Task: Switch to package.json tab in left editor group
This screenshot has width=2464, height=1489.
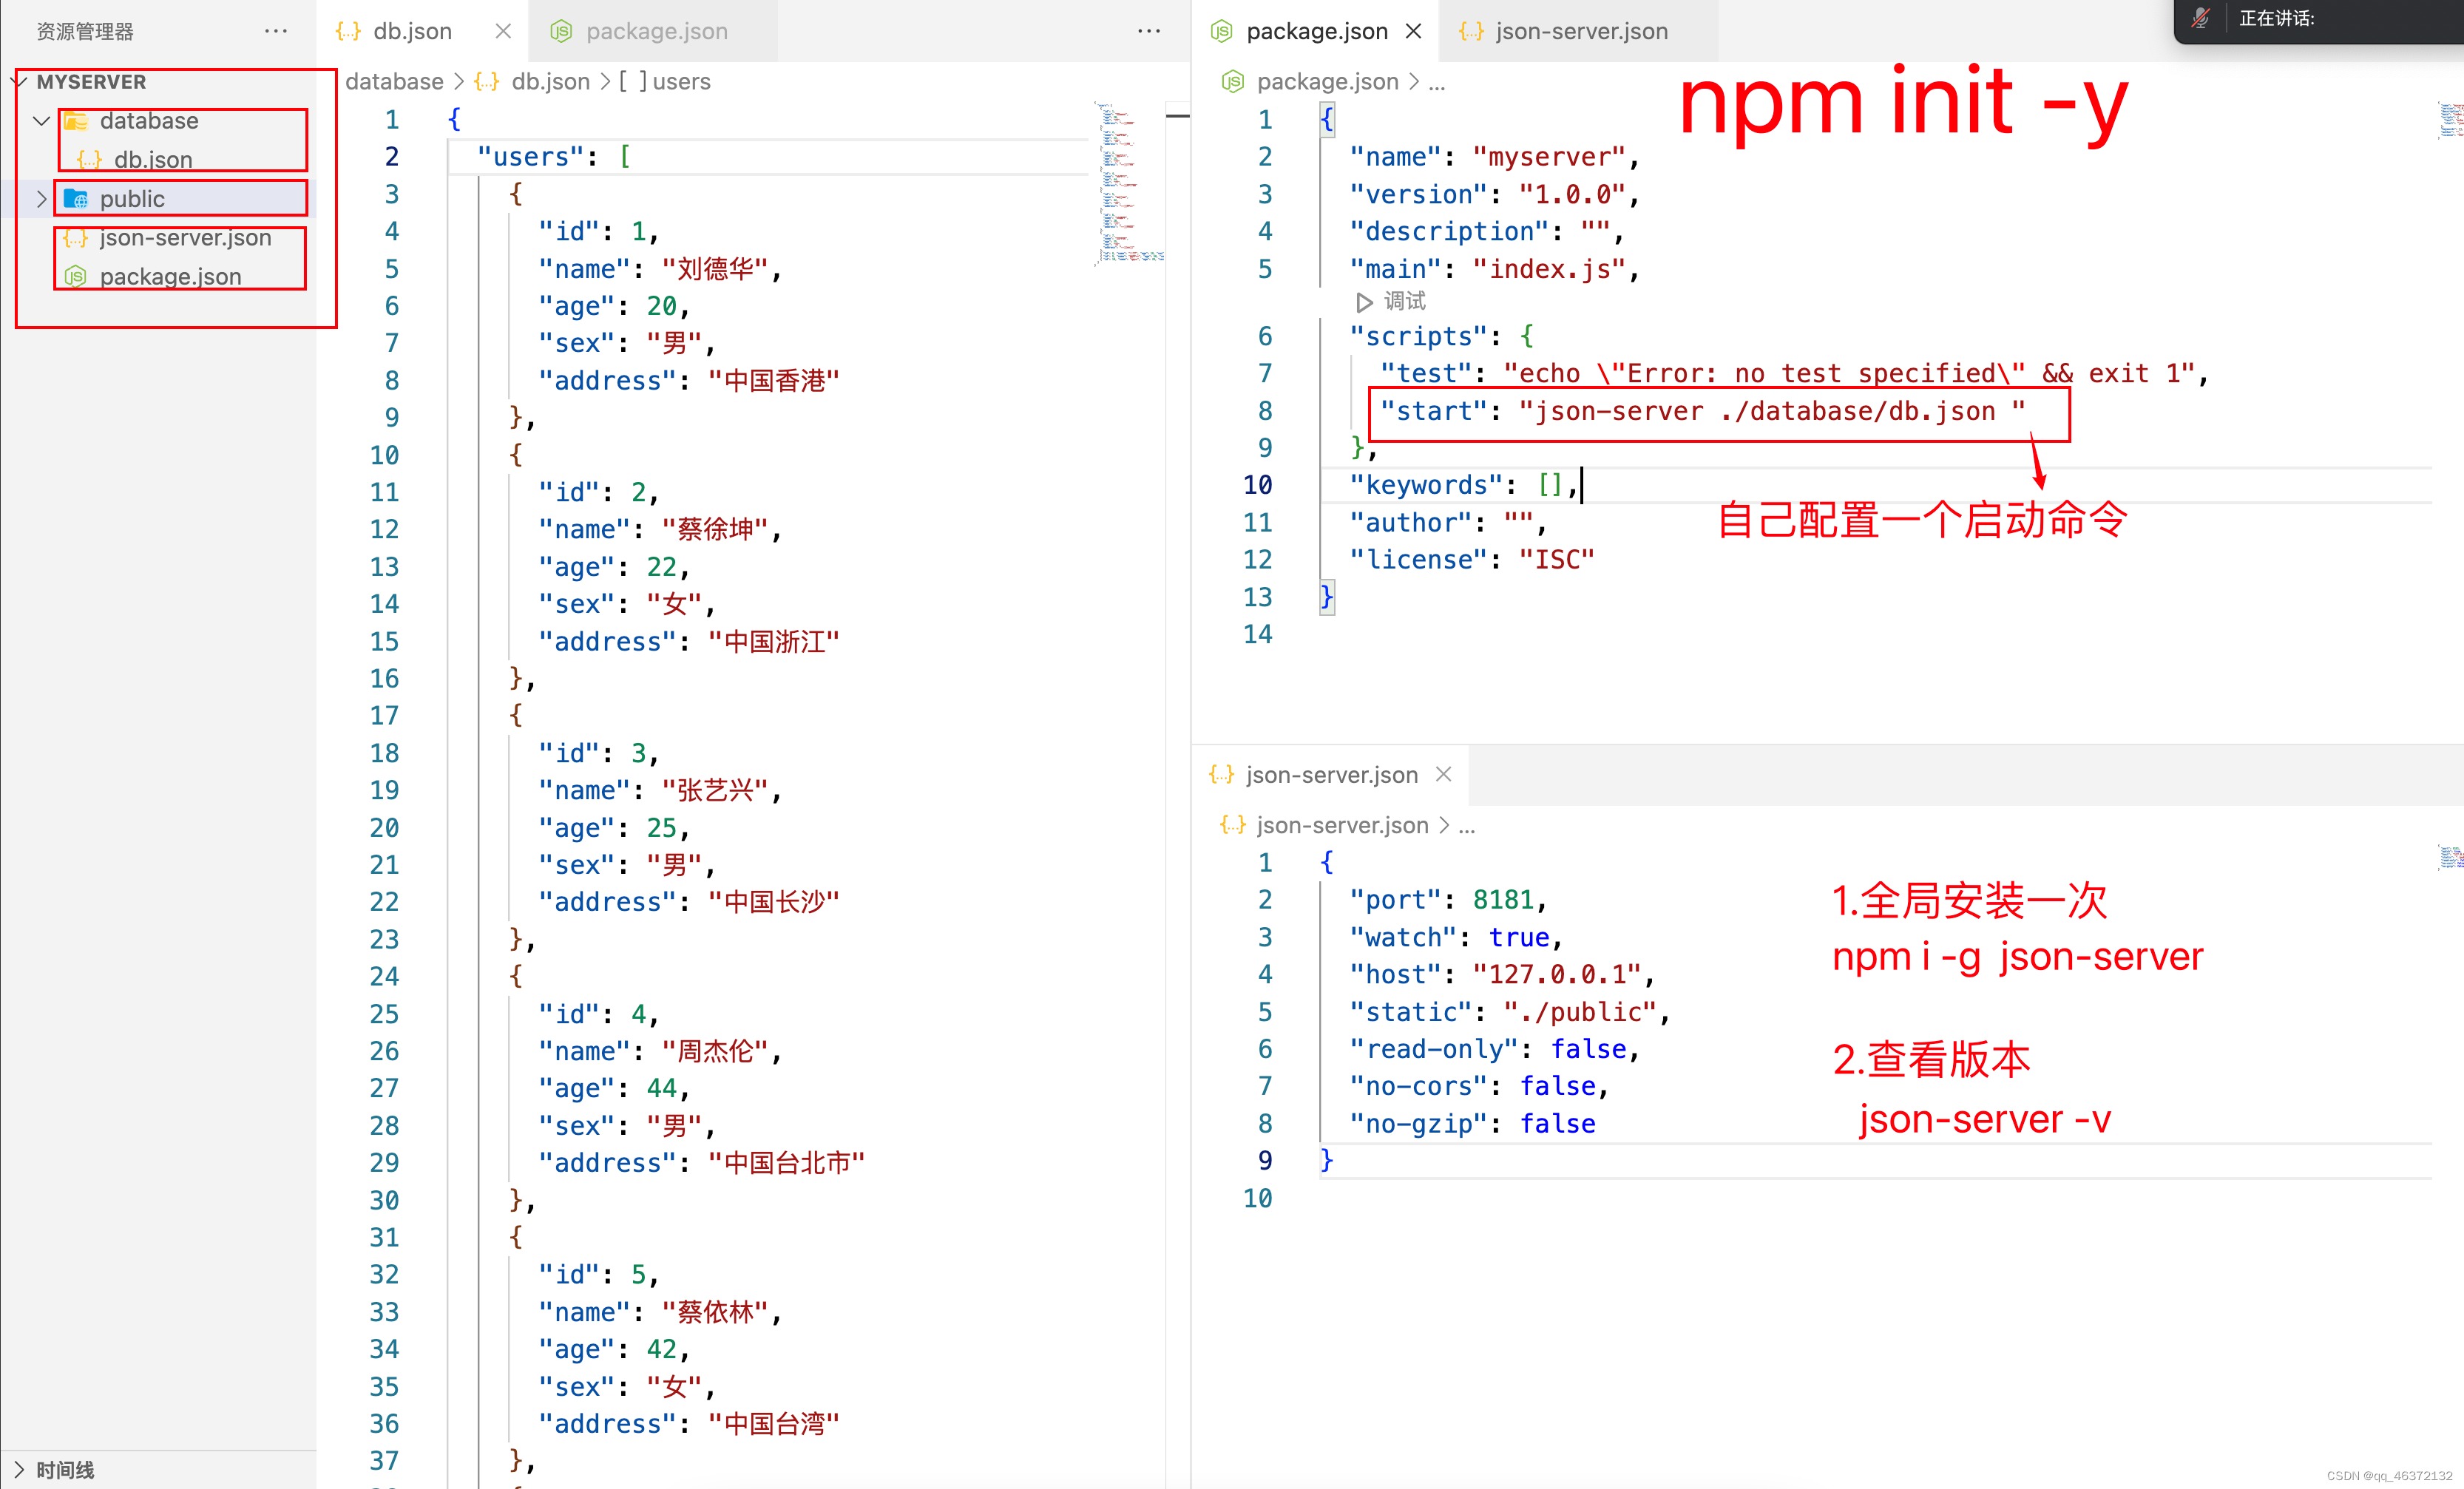Action: [x=656, y=31]
